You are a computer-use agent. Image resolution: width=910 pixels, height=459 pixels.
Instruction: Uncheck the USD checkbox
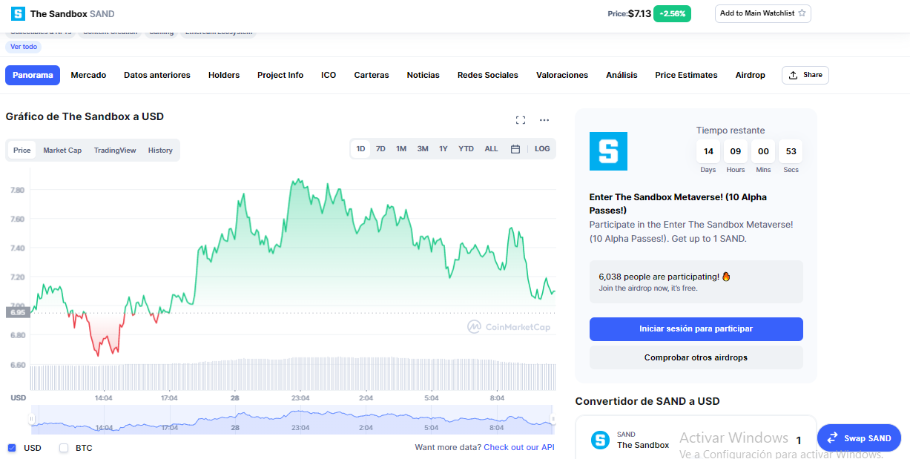click(x=12, y=448)
